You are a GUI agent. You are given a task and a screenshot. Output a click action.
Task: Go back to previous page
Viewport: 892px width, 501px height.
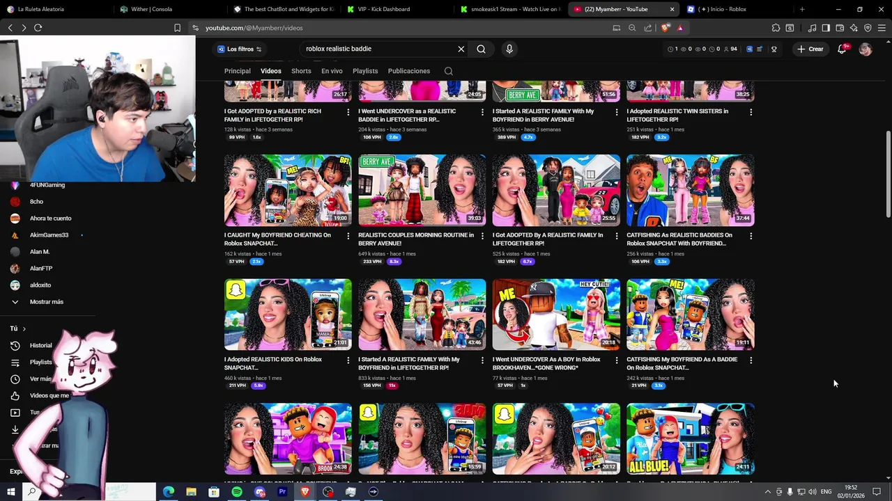tap(10, 28)
